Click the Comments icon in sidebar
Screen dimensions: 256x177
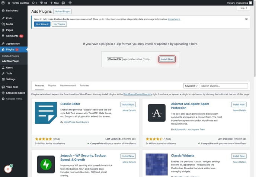click(x=3, y=36)
